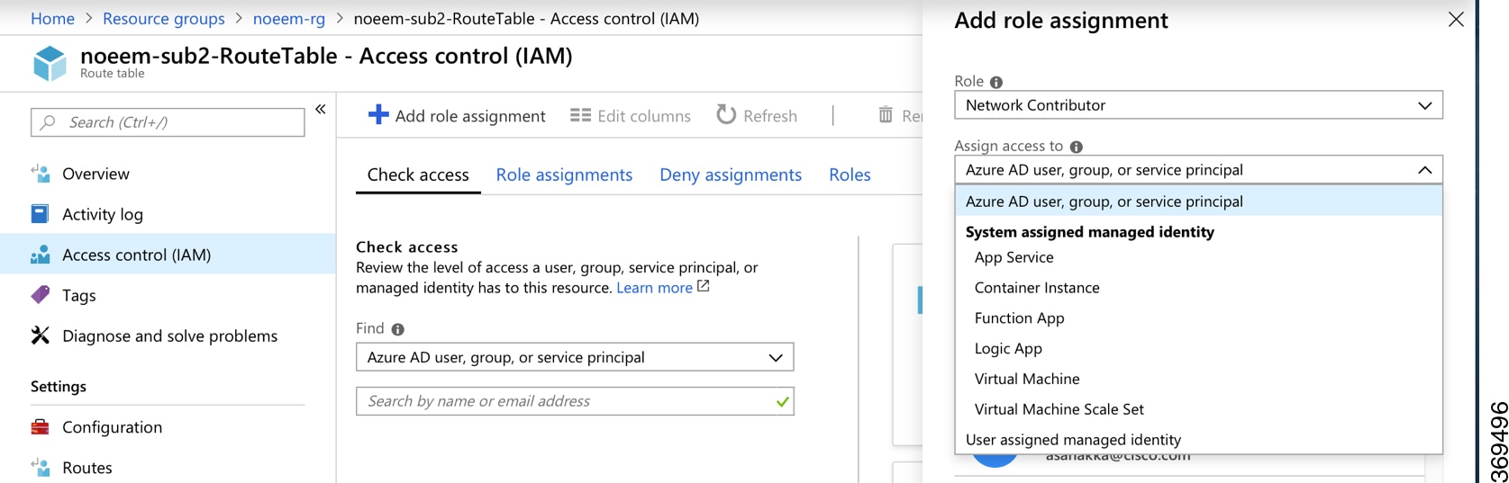The height and width of the screenshot is (483, 1509).
Task: Click the Role info icon
Action: click(x=996, y=82)
